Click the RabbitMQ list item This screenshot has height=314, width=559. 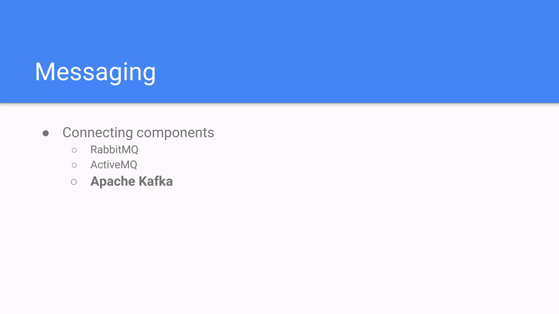114,150
